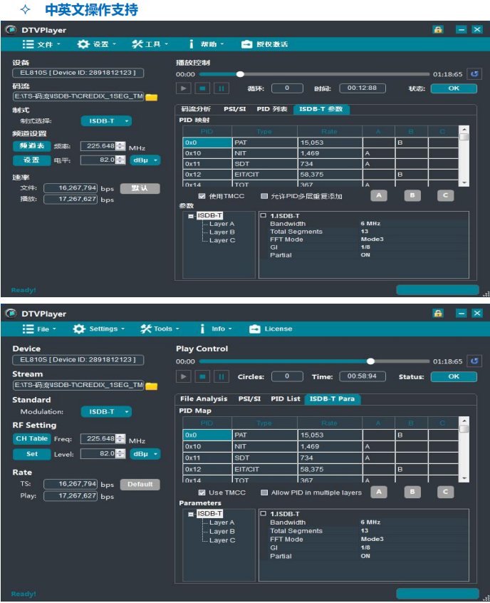
Task: Select Layer A in the Parameters tree
Action: coord(221,522)
